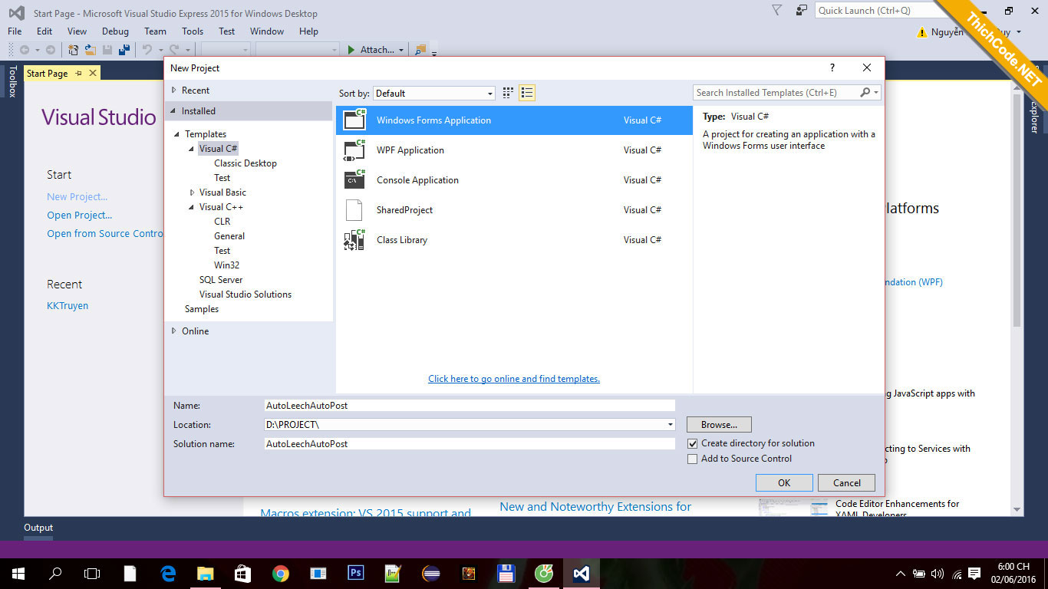
Task: Click the single Save toolbar icon
Action: tap(107, 50)
